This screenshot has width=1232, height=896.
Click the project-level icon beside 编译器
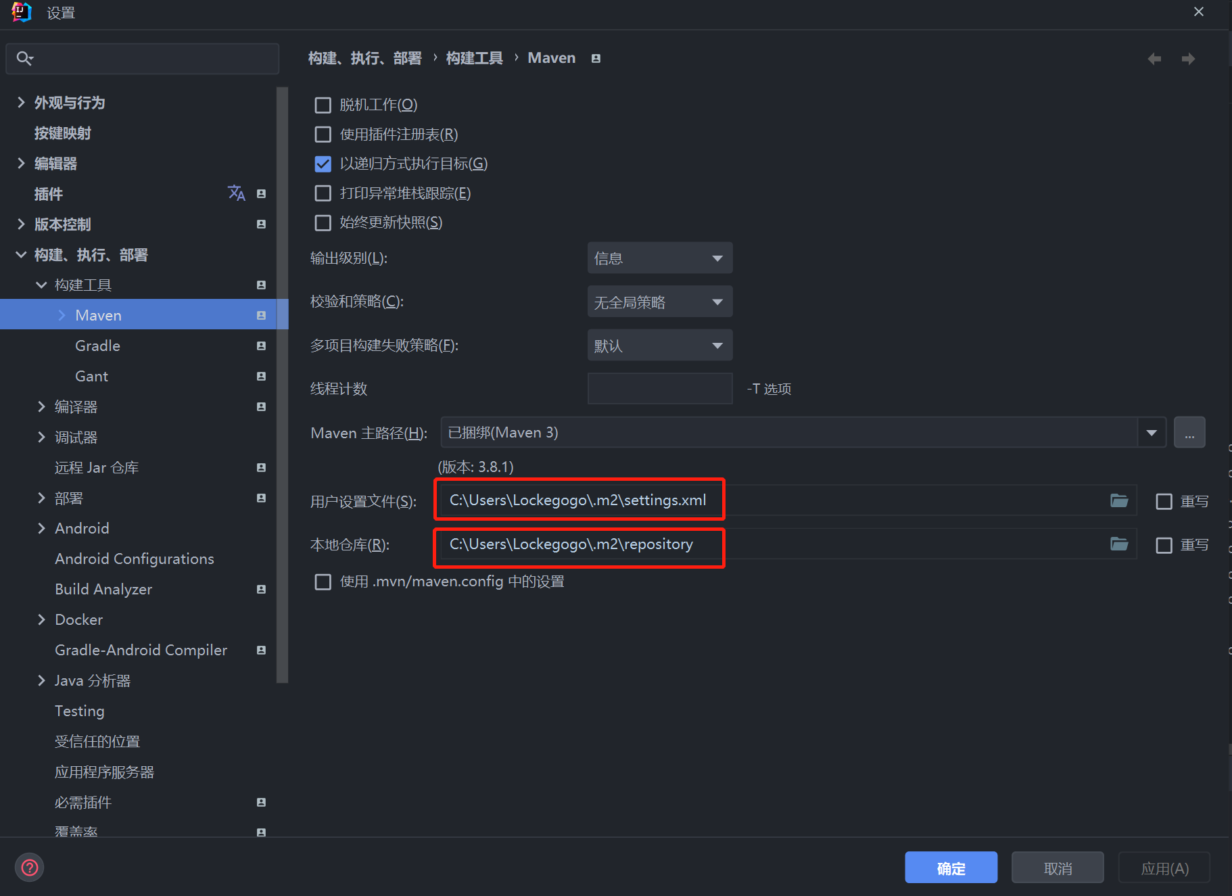(261, 406)
